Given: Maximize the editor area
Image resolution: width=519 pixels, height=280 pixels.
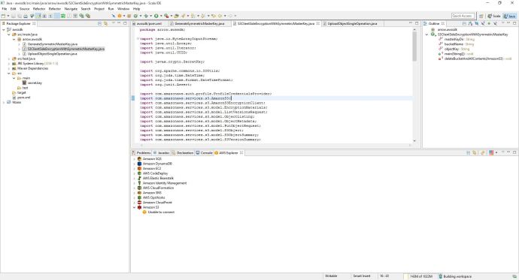Looking at the screenshot, I should click(417, 23).
